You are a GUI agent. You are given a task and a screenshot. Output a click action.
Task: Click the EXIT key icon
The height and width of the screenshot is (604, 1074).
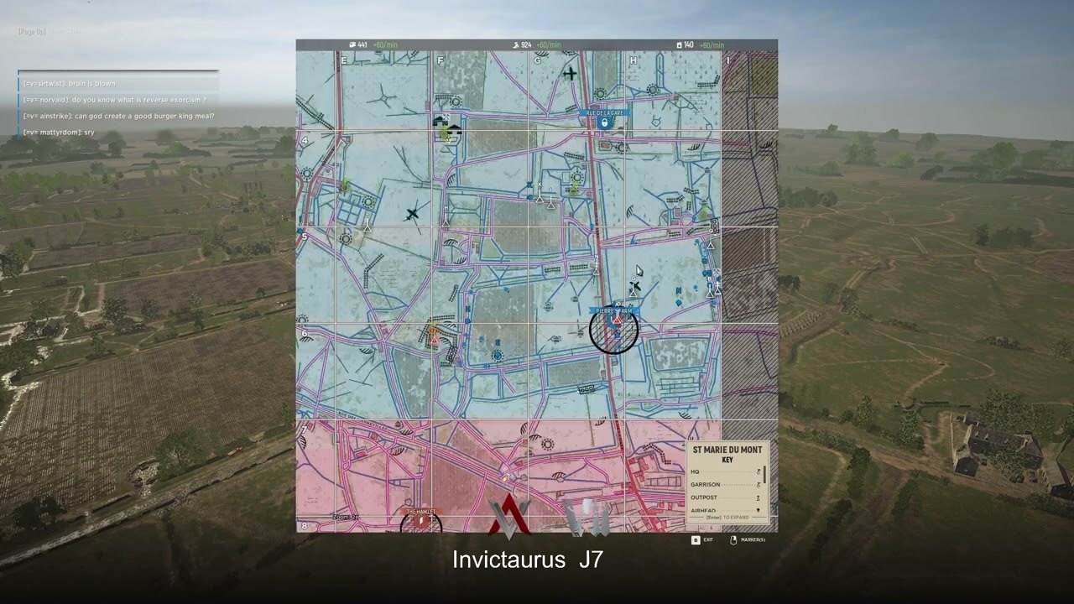(x=695, y=539)
